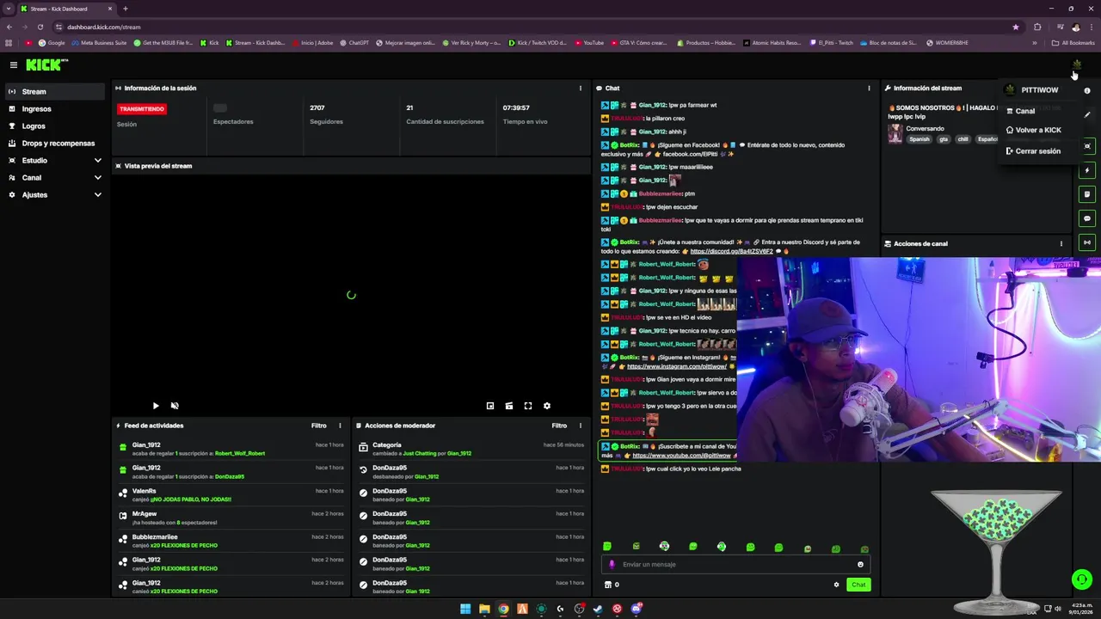Image resolution: width=1101 pixels, height=619 pixels.
Task: Open Discord from the taskbar
Action: pos(636,609)
